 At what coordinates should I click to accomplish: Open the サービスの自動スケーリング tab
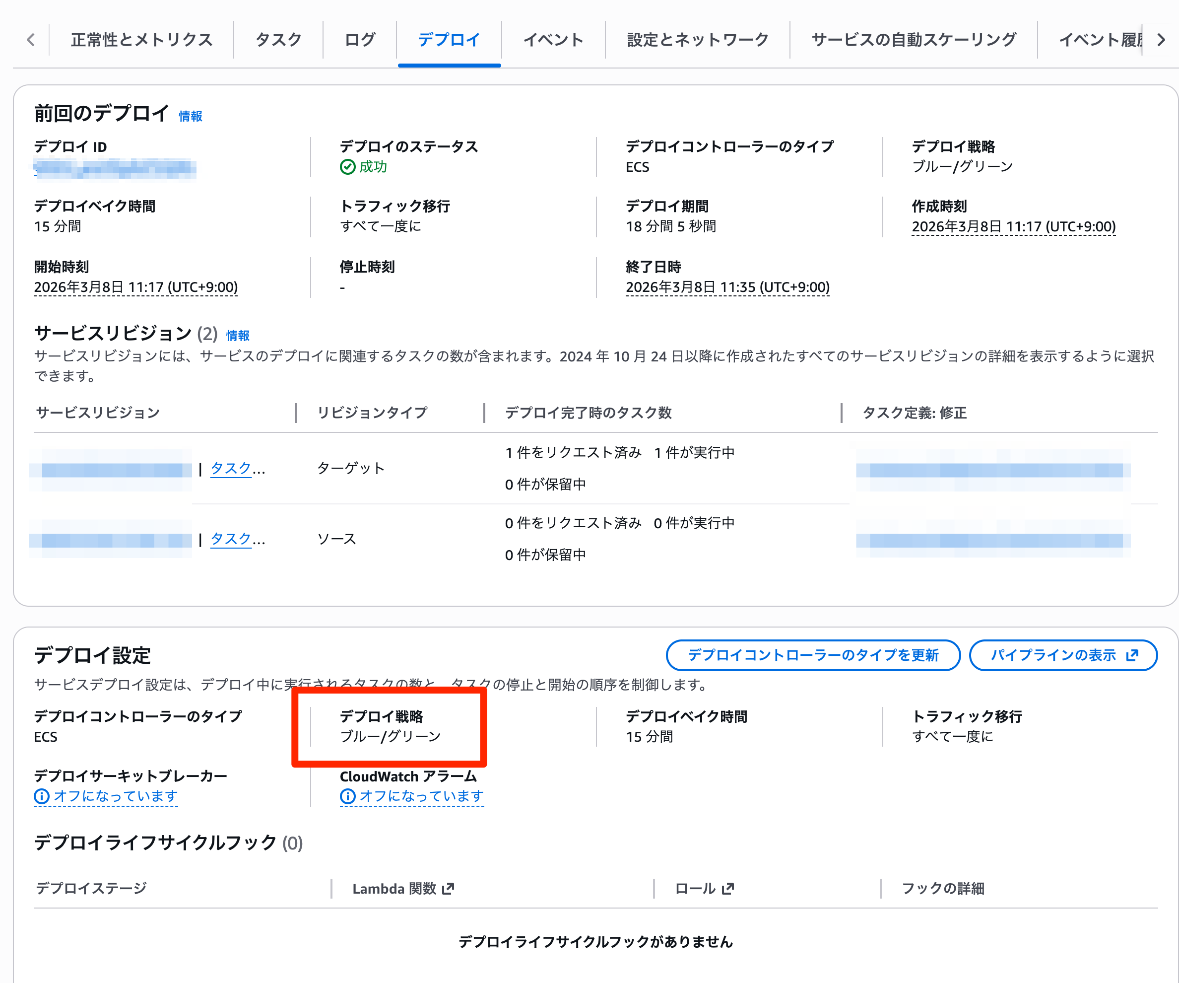(x=914, y=39)
